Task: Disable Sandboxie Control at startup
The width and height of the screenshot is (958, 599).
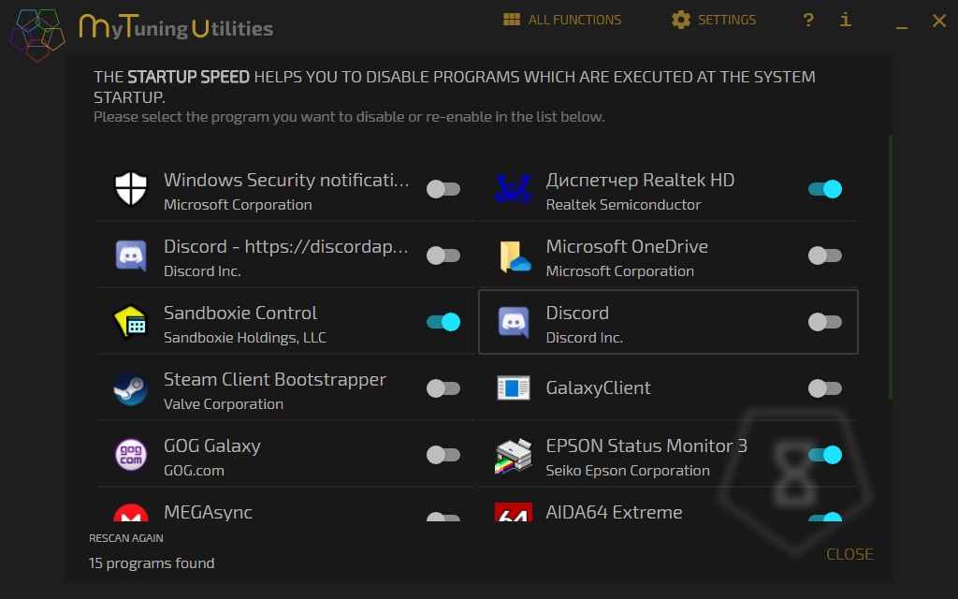Action: [x=443, y=322]
